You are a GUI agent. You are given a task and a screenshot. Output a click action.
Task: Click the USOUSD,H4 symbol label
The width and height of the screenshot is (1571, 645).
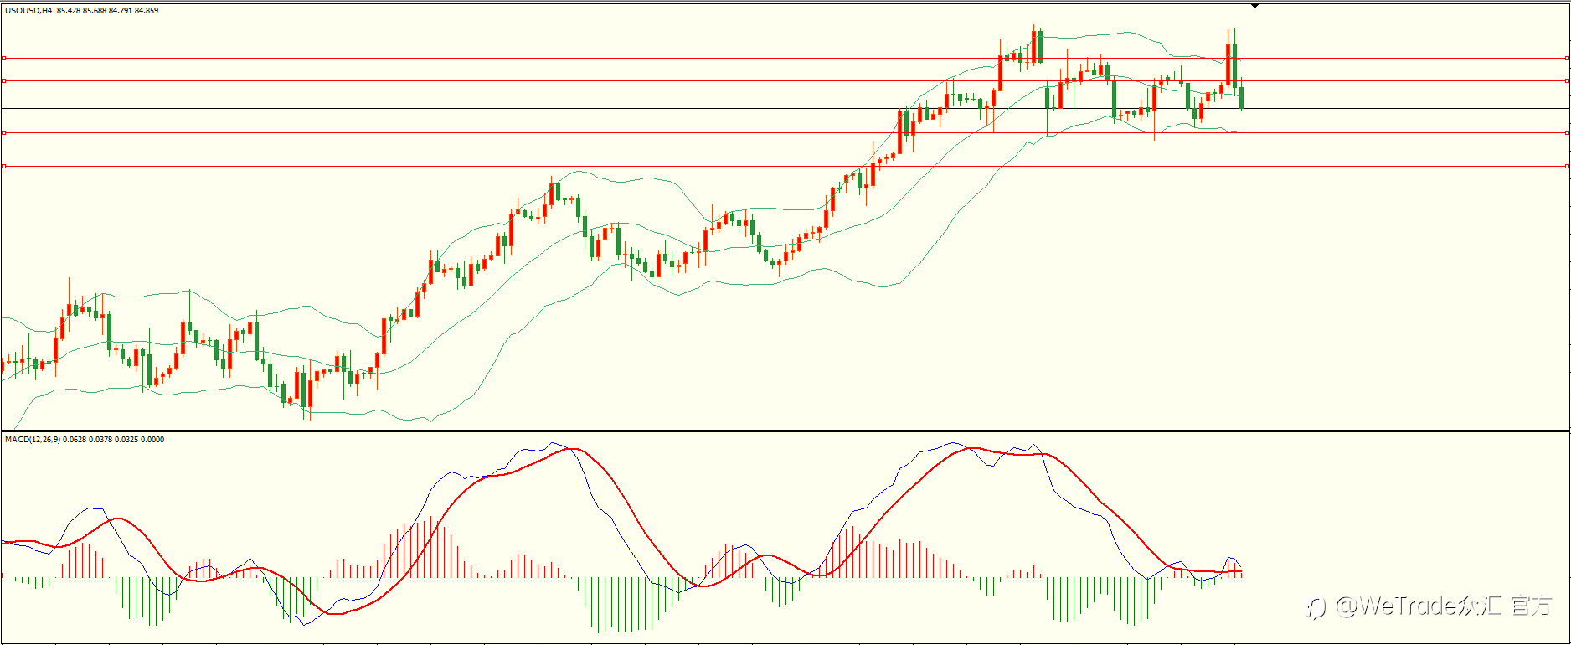pos(28,11)
